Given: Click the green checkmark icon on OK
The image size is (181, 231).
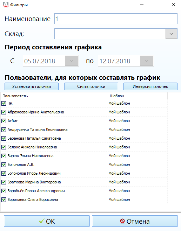Looking at the screenshot, I should pos(42,221).
